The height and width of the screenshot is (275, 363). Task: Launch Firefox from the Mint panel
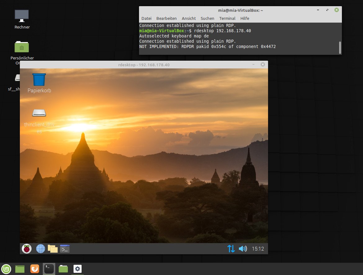(x=35, y=269)
